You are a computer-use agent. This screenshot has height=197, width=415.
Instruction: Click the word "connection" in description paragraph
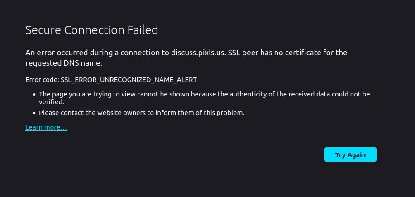pyautogui.click(x=134, y=53)
